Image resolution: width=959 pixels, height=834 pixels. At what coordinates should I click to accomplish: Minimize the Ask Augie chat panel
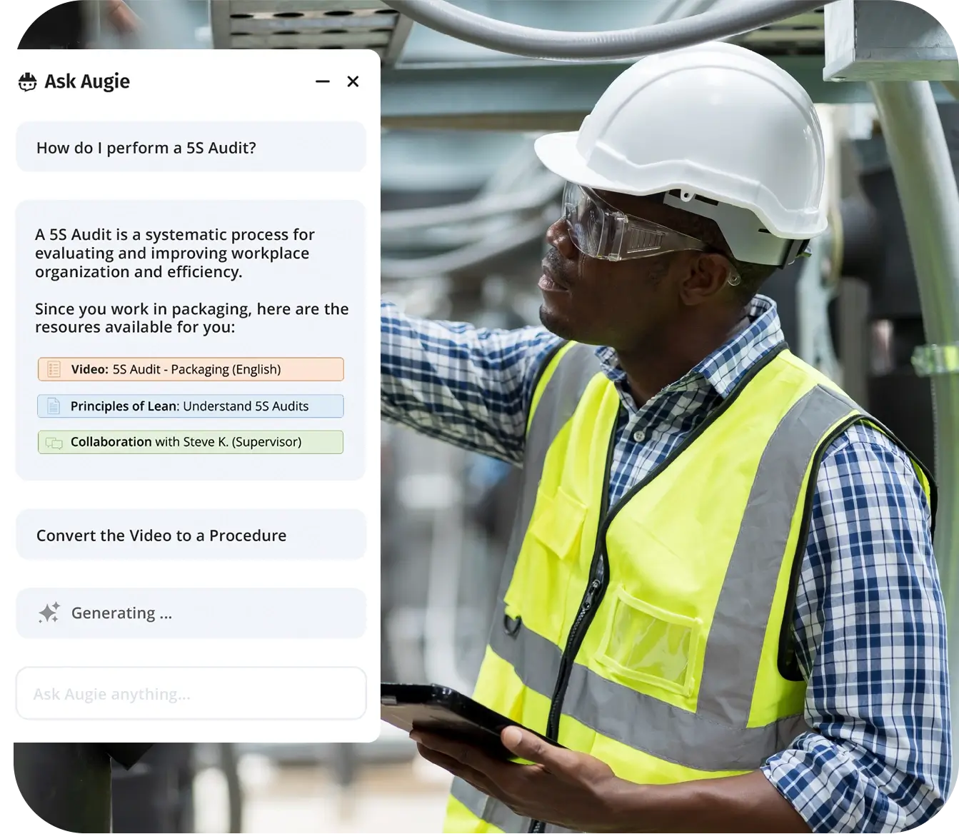click(x=323, y=82)
